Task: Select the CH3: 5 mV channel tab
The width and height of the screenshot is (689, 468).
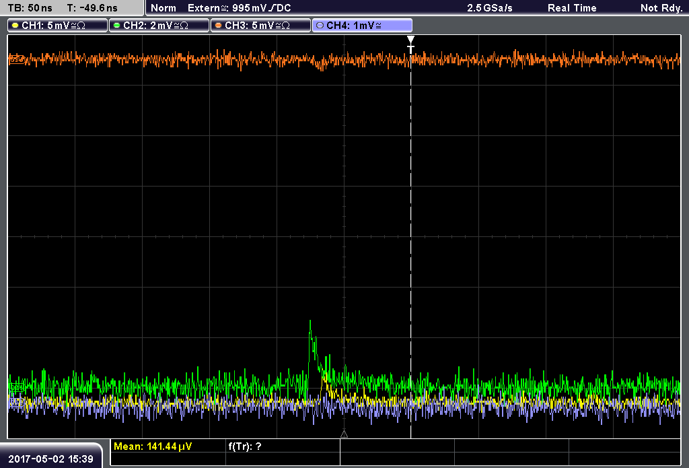Action: [260, 26]
